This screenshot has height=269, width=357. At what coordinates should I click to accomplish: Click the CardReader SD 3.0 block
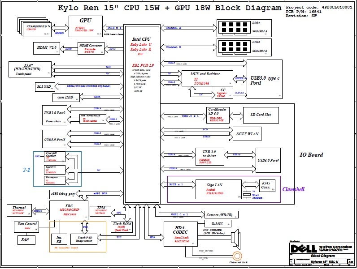click(x=218, y=115)
